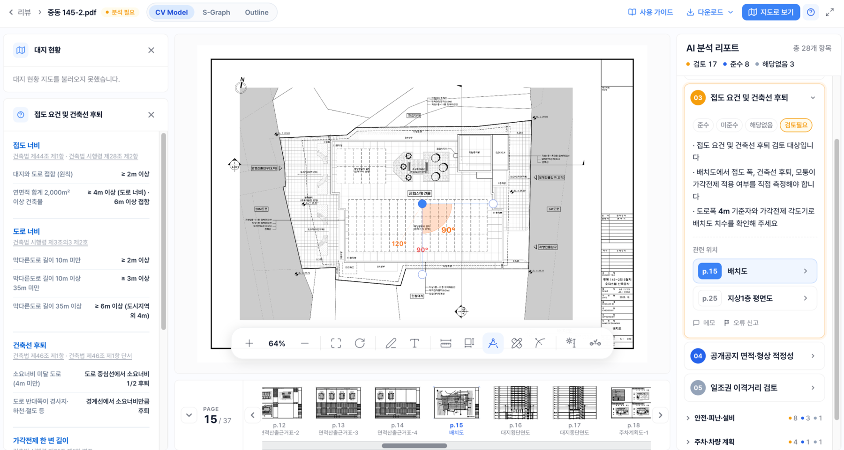This screenshot has width=844, height=450.
Task: Select the area dimension tool
Action: (x=469, y=343)
